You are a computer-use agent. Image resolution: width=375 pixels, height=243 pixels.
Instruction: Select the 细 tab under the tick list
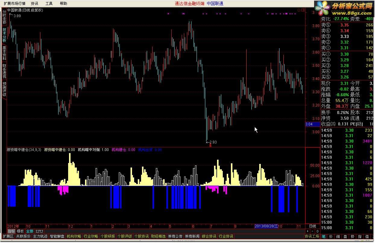coord(338,237)
